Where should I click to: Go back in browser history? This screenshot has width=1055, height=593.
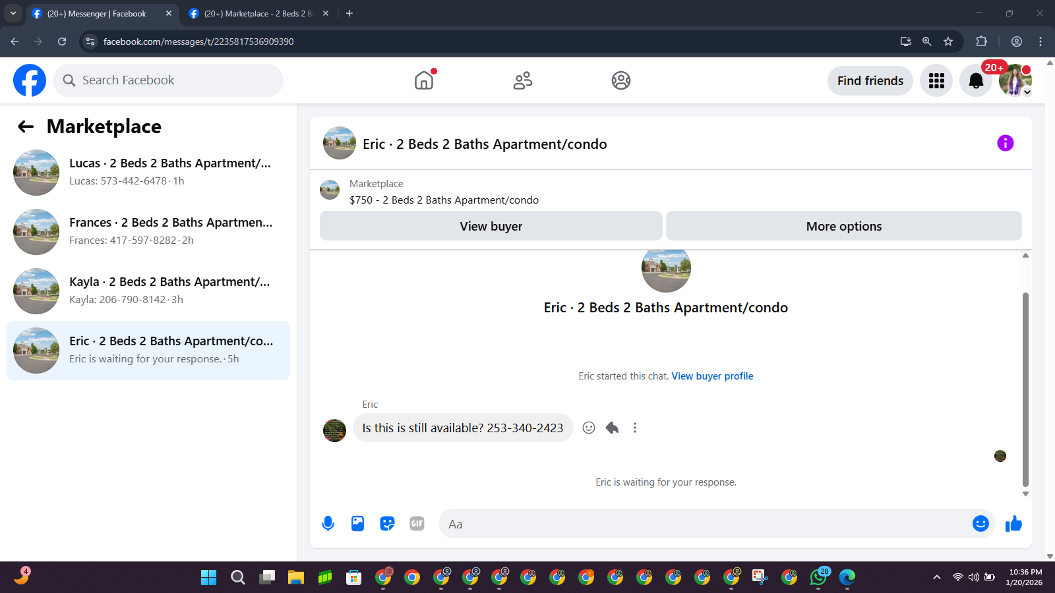pos(15,42)
